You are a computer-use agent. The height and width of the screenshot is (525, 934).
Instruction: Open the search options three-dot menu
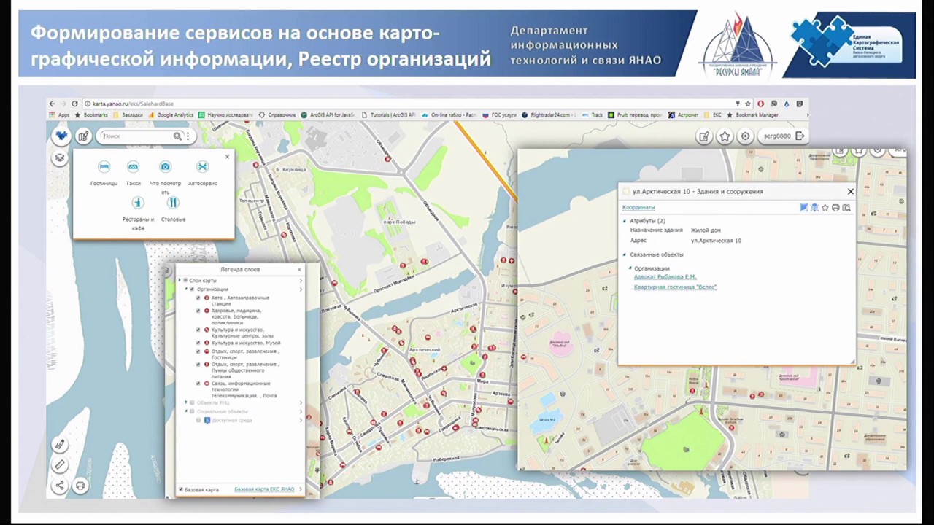pos(188,136)
